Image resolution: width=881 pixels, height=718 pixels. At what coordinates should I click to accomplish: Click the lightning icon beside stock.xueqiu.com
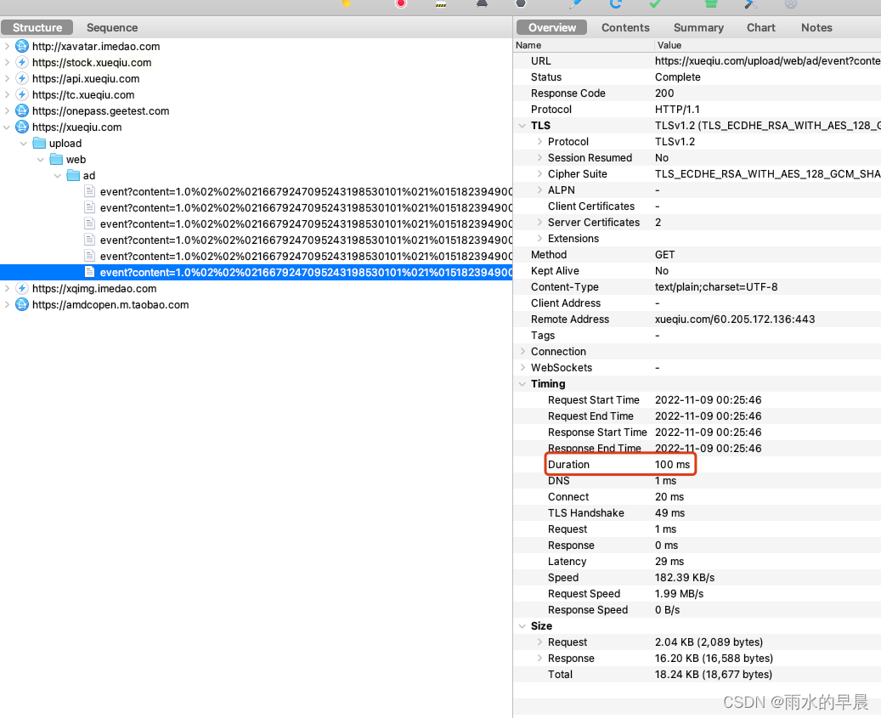[x=22, y=62]
